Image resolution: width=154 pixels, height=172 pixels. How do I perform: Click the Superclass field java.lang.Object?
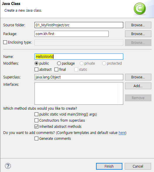point(79,77)
